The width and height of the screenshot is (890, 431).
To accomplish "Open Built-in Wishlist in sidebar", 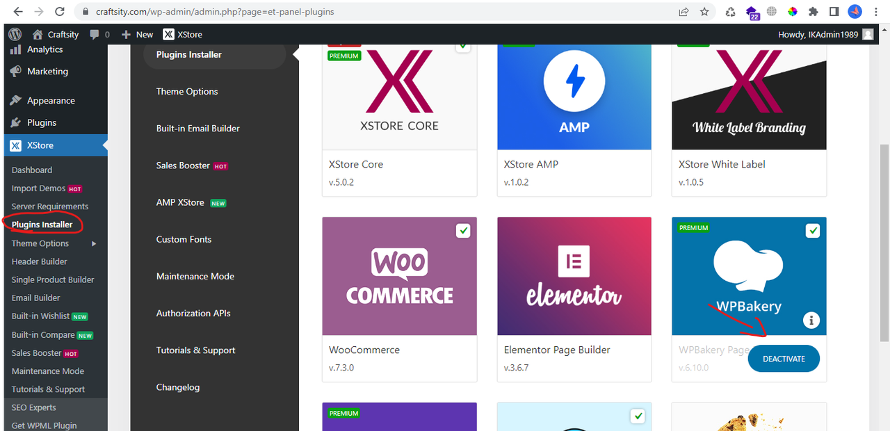I will coord(49,316).
